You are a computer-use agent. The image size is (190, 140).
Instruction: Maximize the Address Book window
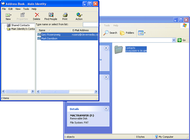click(90, 4)
